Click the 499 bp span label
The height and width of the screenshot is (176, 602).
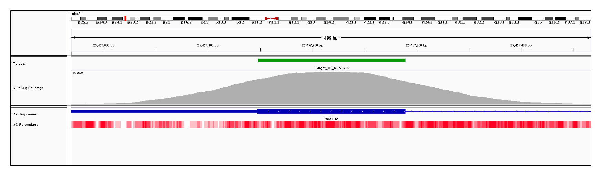[x=331, y=38]
